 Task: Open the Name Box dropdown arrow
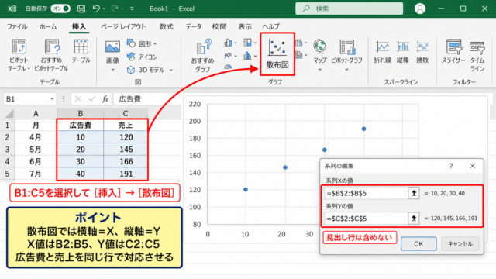(x=52, y=99)
